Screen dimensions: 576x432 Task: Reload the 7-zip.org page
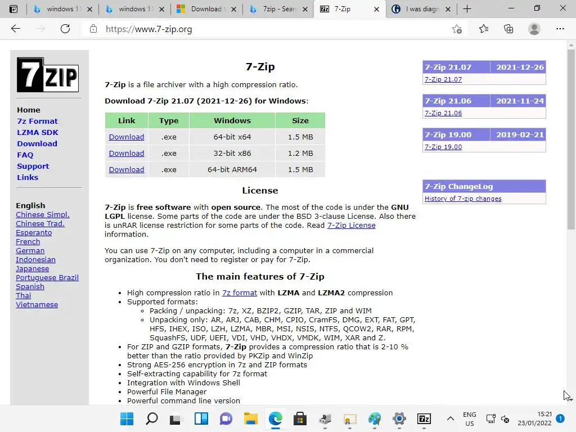click(65, 29)
